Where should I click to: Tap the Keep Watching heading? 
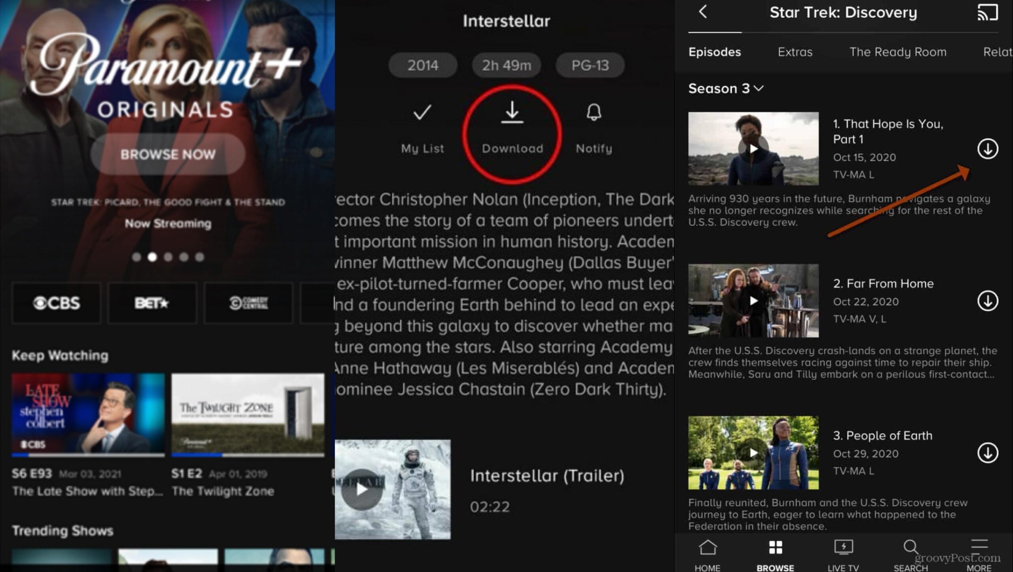[x=60, y=355]
